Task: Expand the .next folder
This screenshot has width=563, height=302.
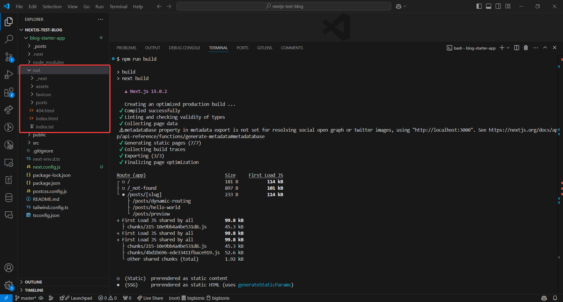Action: (38, 54)
